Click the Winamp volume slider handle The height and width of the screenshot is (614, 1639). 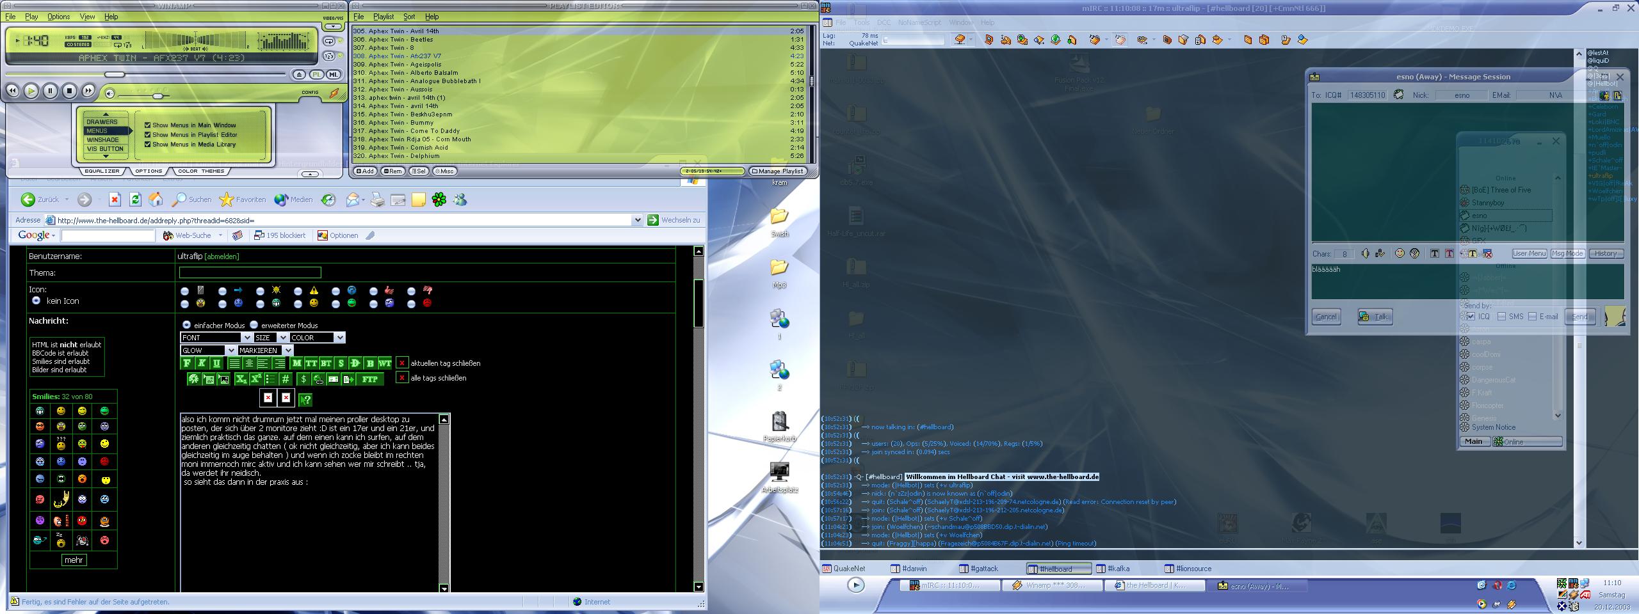point(157,96)
